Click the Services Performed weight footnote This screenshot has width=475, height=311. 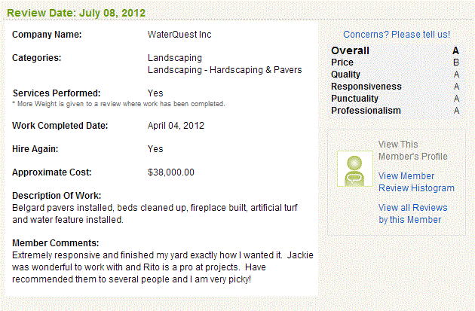coord(118,104)
